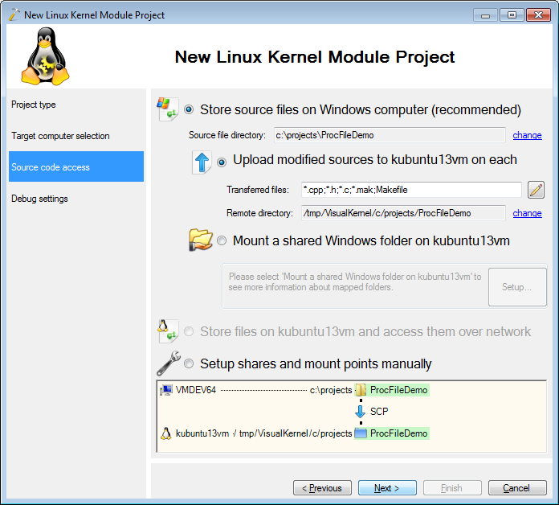Click the shared folder hand icon

(x=200, y=240)
